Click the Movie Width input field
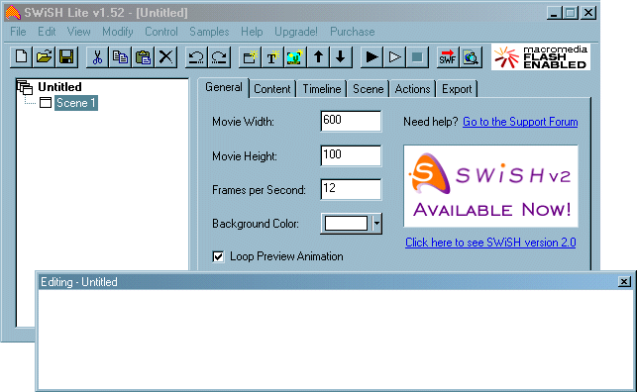 click(x=351, y=121)
